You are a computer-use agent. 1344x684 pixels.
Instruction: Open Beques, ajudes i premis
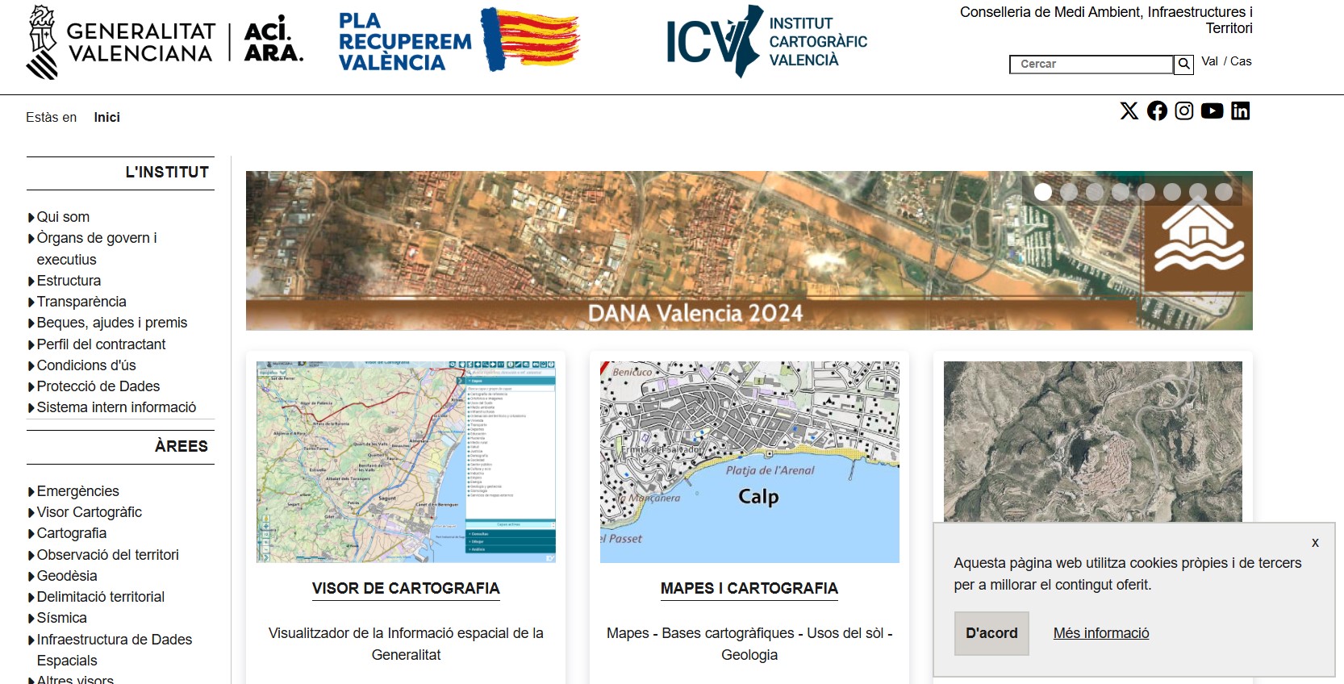pyautogui.click(x=112, y=323)
